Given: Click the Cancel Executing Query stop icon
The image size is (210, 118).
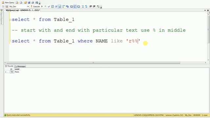Looking at the screenshot, I should 45,6.
